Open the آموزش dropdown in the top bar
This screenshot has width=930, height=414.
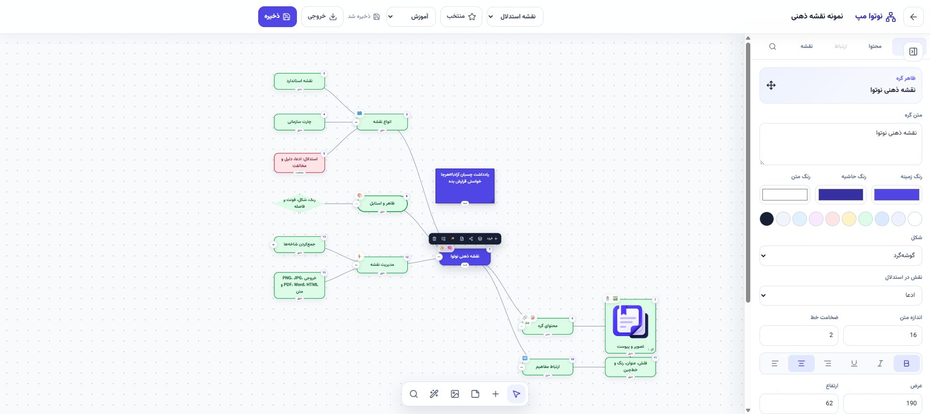tap(411, 17)
